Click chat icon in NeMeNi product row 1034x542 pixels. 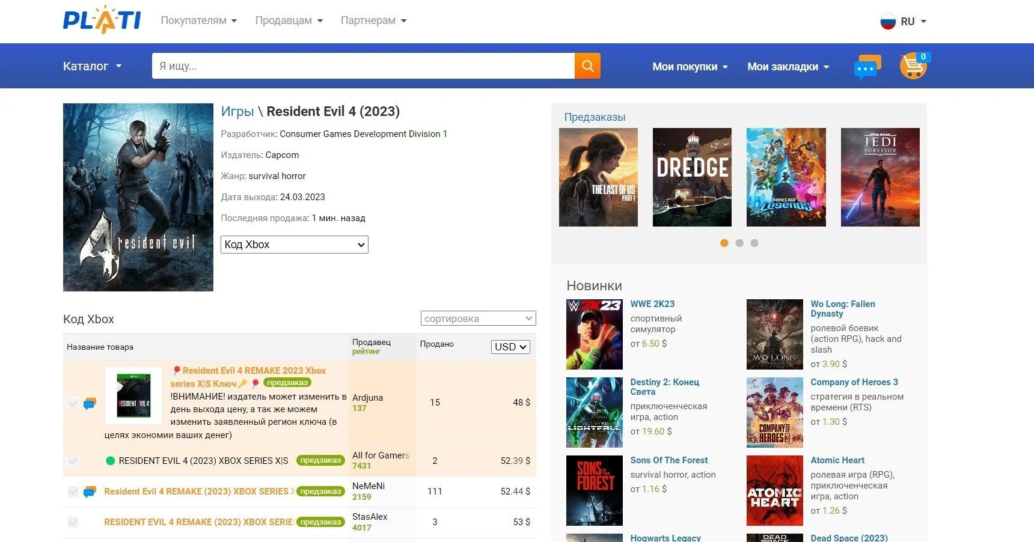[x=90, y=492]
